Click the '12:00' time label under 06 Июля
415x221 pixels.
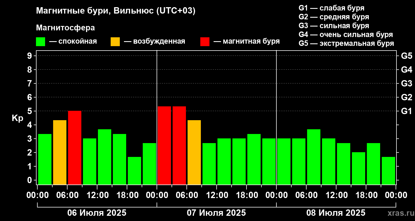pyautogui.click(x=98, y=195)
